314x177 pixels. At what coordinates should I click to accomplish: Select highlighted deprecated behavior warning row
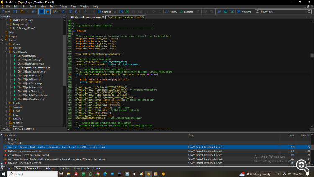(157, 147)
